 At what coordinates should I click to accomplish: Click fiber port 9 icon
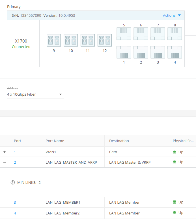tap(54, 41)
